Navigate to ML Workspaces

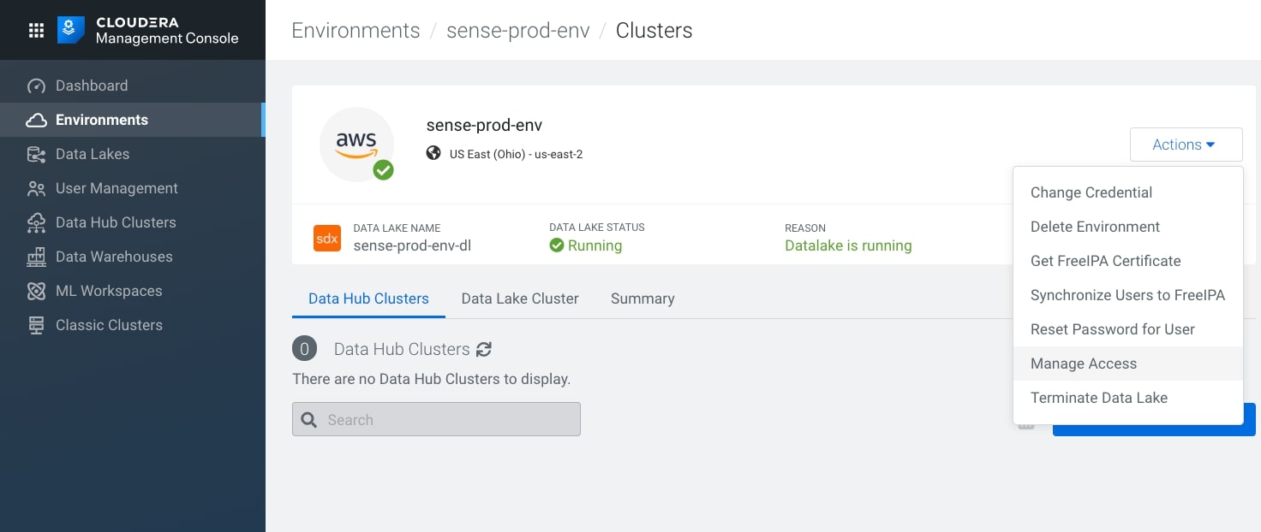(133, 291)
